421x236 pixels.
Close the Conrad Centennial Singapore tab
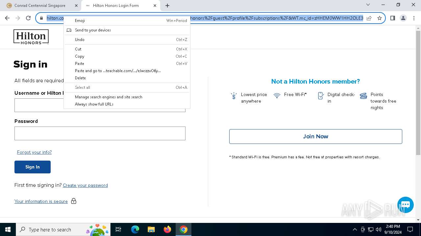pyautogui.click(x=76, y=6)
